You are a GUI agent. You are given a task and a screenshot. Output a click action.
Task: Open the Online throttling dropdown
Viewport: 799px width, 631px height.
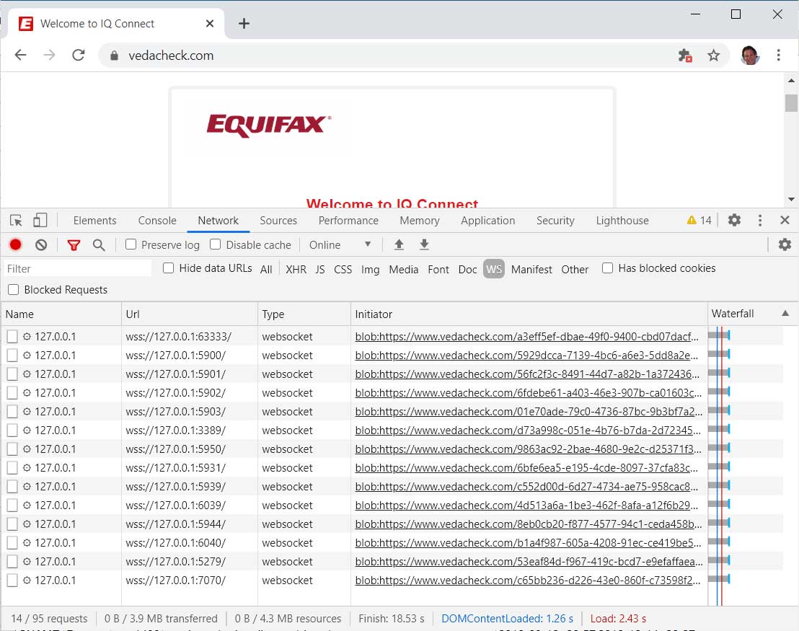click(x=340, y=245)
